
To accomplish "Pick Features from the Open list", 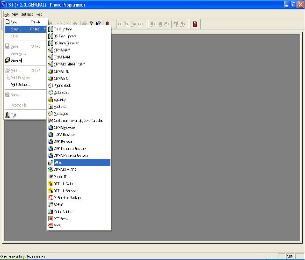I will click(x=79, y=107).
